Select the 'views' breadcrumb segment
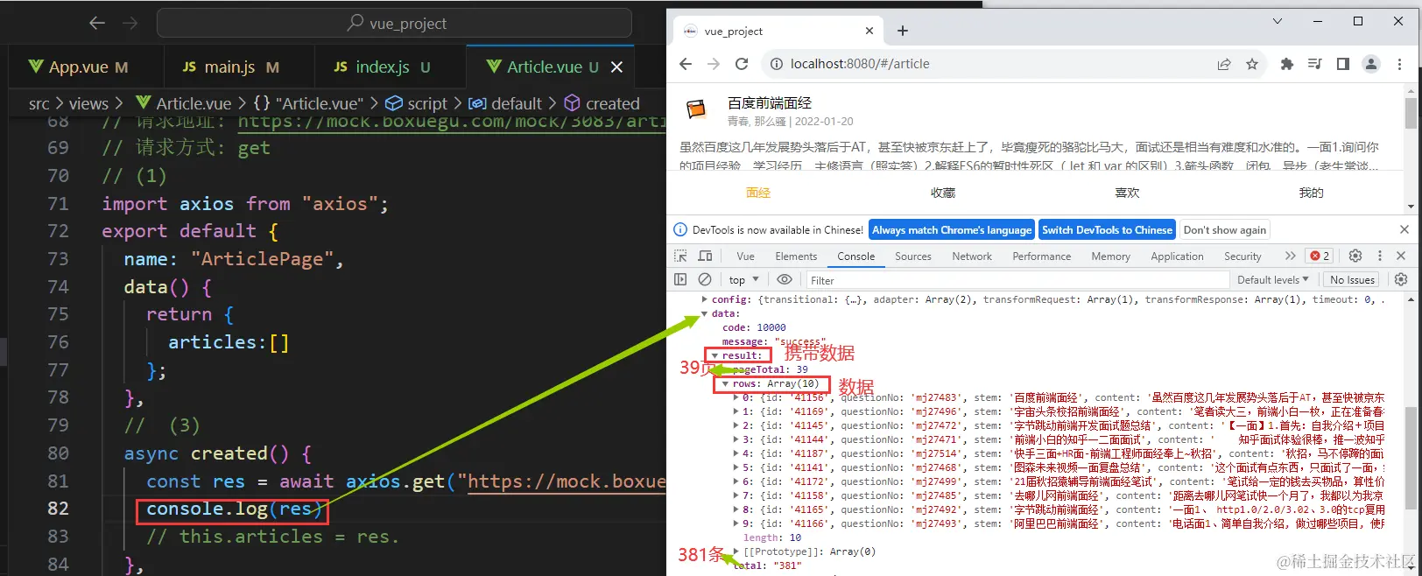The height and width of the screenshot is (576, 1422). pyautogui.click(x=88, y=103)
